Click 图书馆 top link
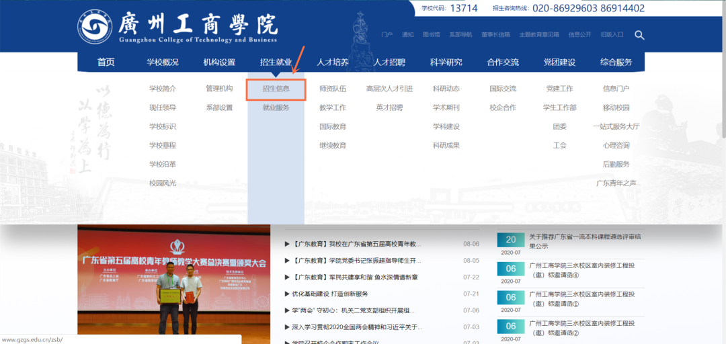The width and height of the screenshot is (726, 344). pos(431,35)
